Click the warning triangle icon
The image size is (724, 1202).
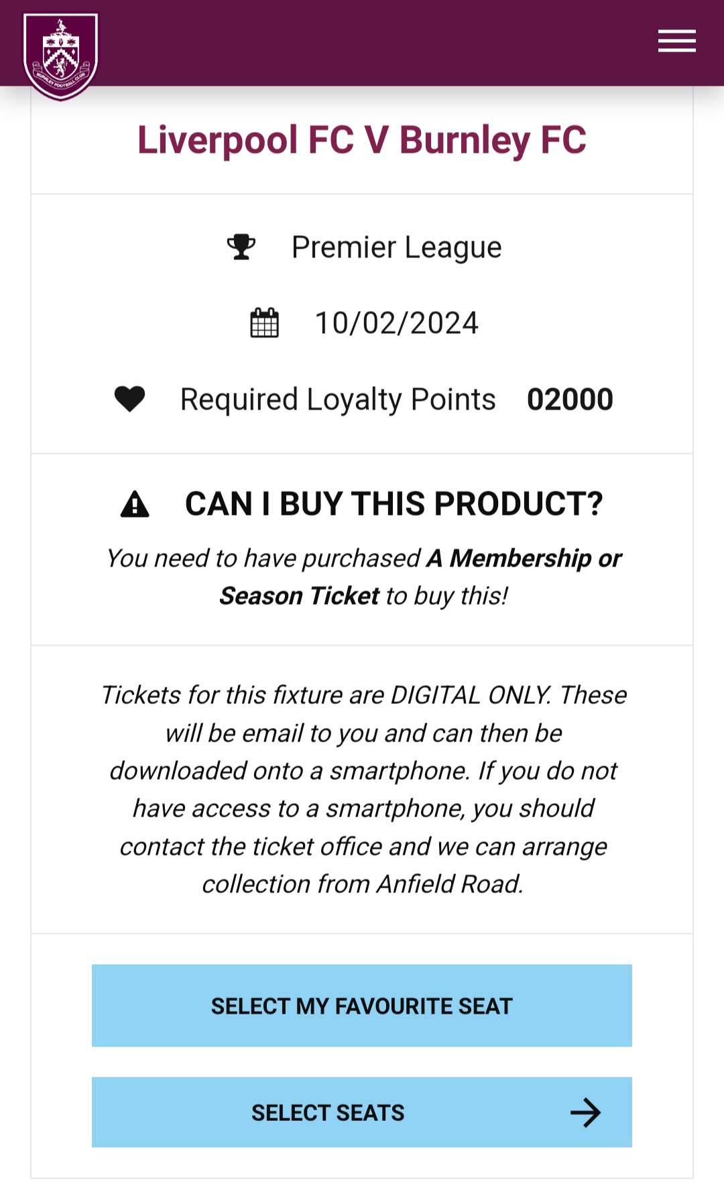click(x=135, y=504)
